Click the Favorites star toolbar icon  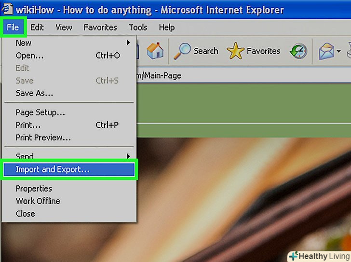[235, 51]
